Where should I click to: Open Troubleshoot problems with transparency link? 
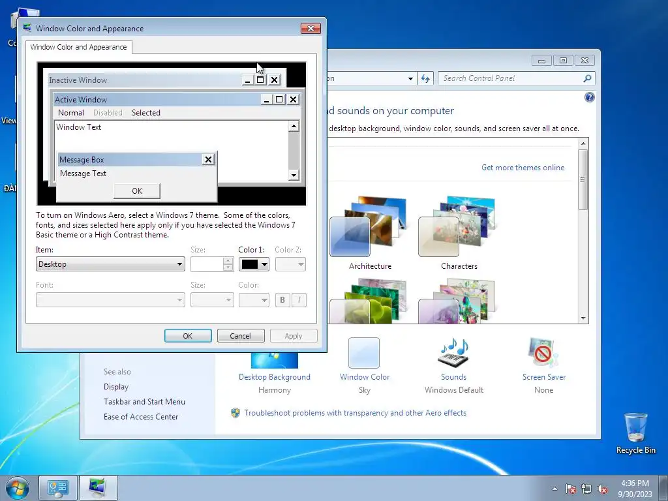coord(355,413)
